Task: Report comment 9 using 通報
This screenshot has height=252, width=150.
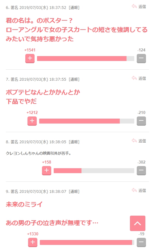Action: coord(74,191)
